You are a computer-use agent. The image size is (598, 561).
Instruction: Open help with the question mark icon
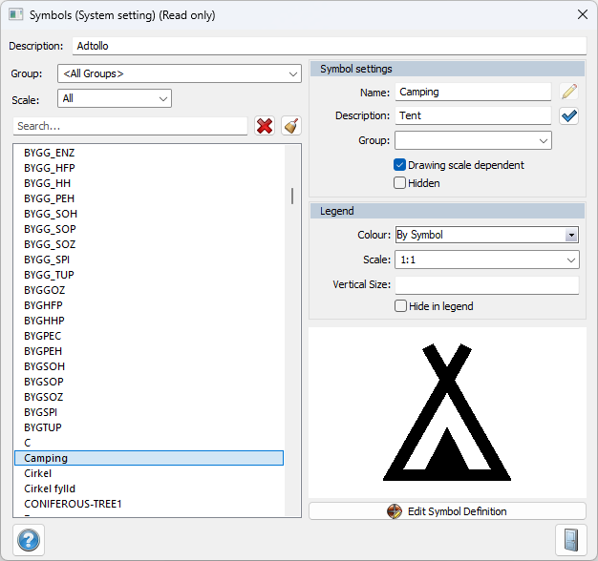pyautogui.click(x=29, y=539)
